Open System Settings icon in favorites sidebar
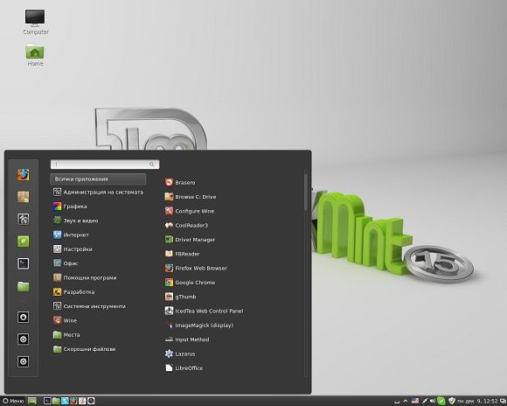507x406 pixels. [x=24, y=220]
